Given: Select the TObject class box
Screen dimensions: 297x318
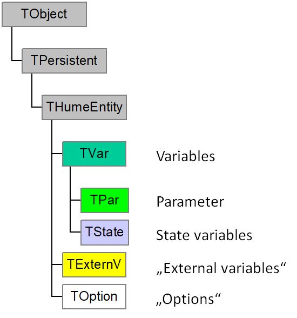Looking at the screenshot, I should [44, 14].
